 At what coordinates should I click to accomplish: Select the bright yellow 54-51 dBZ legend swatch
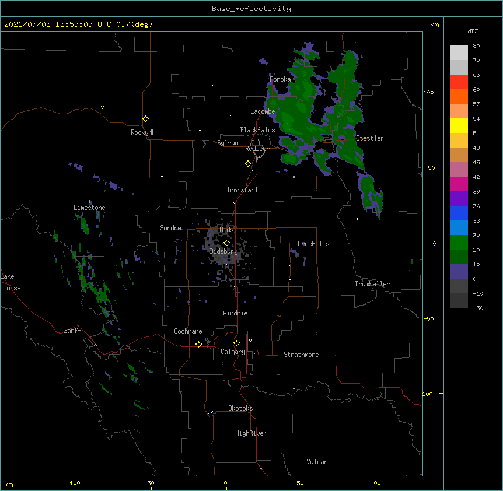point(459,125)
